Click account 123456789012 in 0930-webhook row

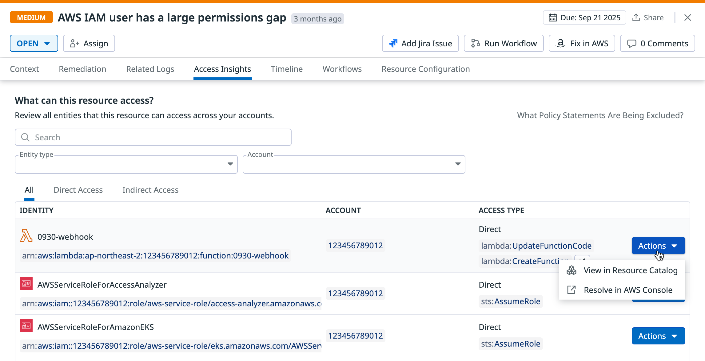[x=355, y=246]
